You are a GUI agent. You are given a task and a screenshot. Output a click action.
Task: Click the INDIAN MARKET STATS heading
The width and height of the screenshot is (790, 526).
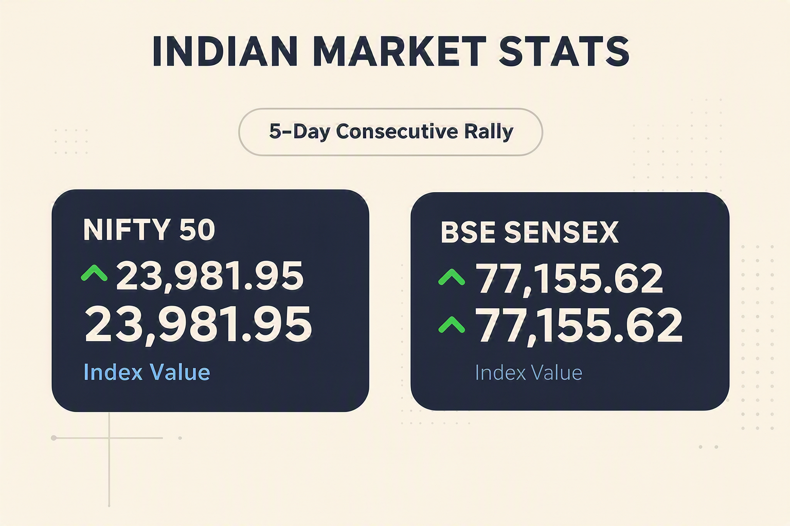pyautogui.click(x=391, y=51)
